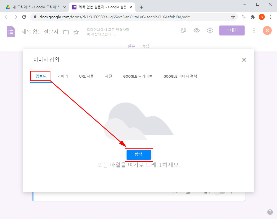Image resolution: width=277 pixels, height=219 pixels.
Task: Switch to the 질문 tab
Action: click(131, 46)
